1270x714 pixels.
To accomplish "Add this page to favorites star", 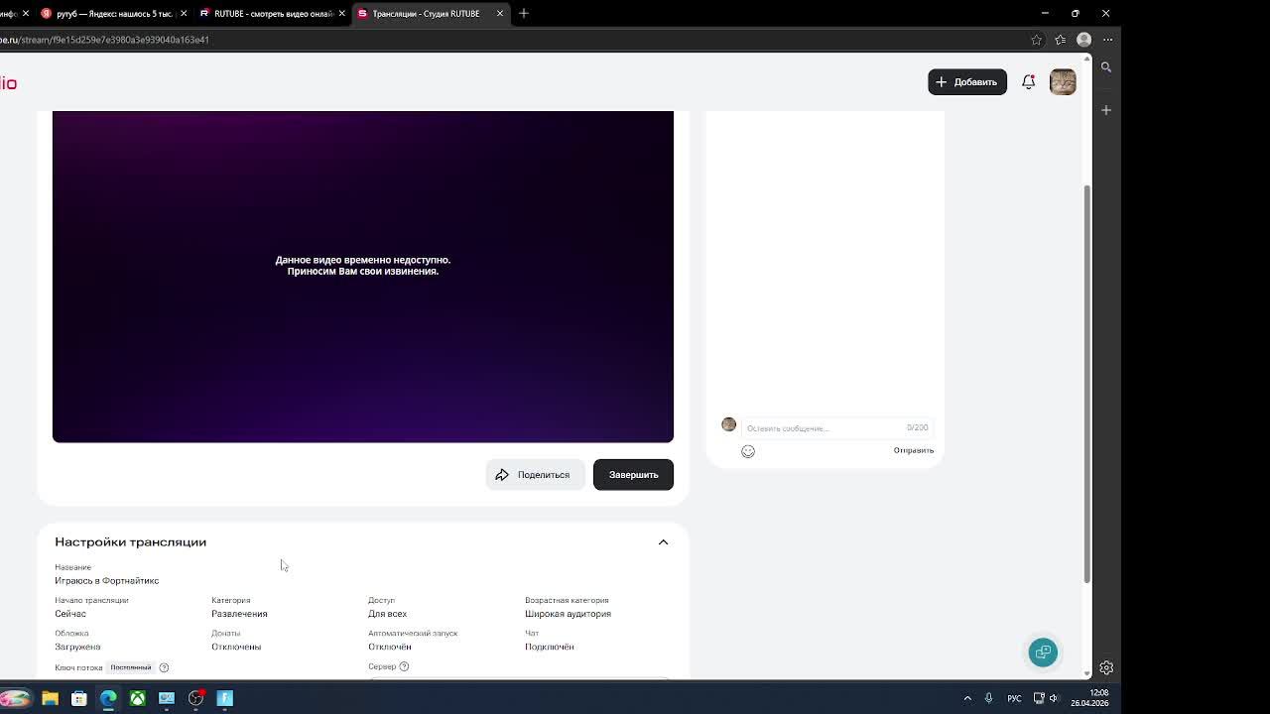I will [1037, 40].
